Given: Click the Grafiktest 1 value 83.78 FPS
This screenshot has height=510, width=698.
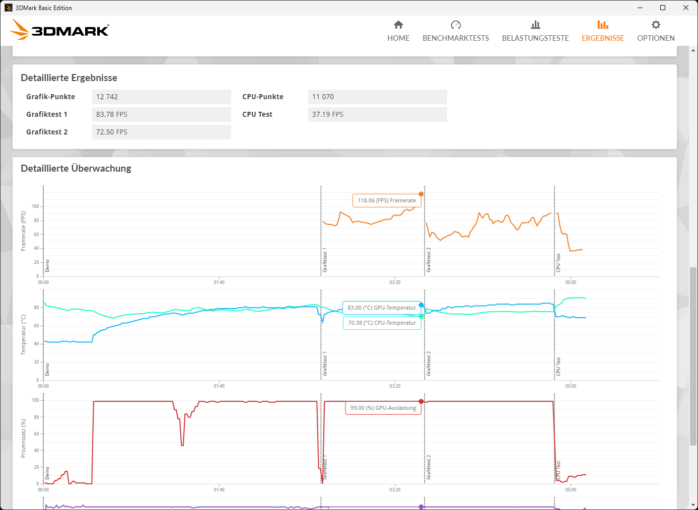Looking at the screenshot, I should (161, 114).
